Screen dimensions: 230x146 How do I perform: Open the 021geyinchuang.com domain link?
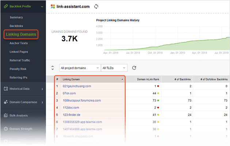point(77,86)
